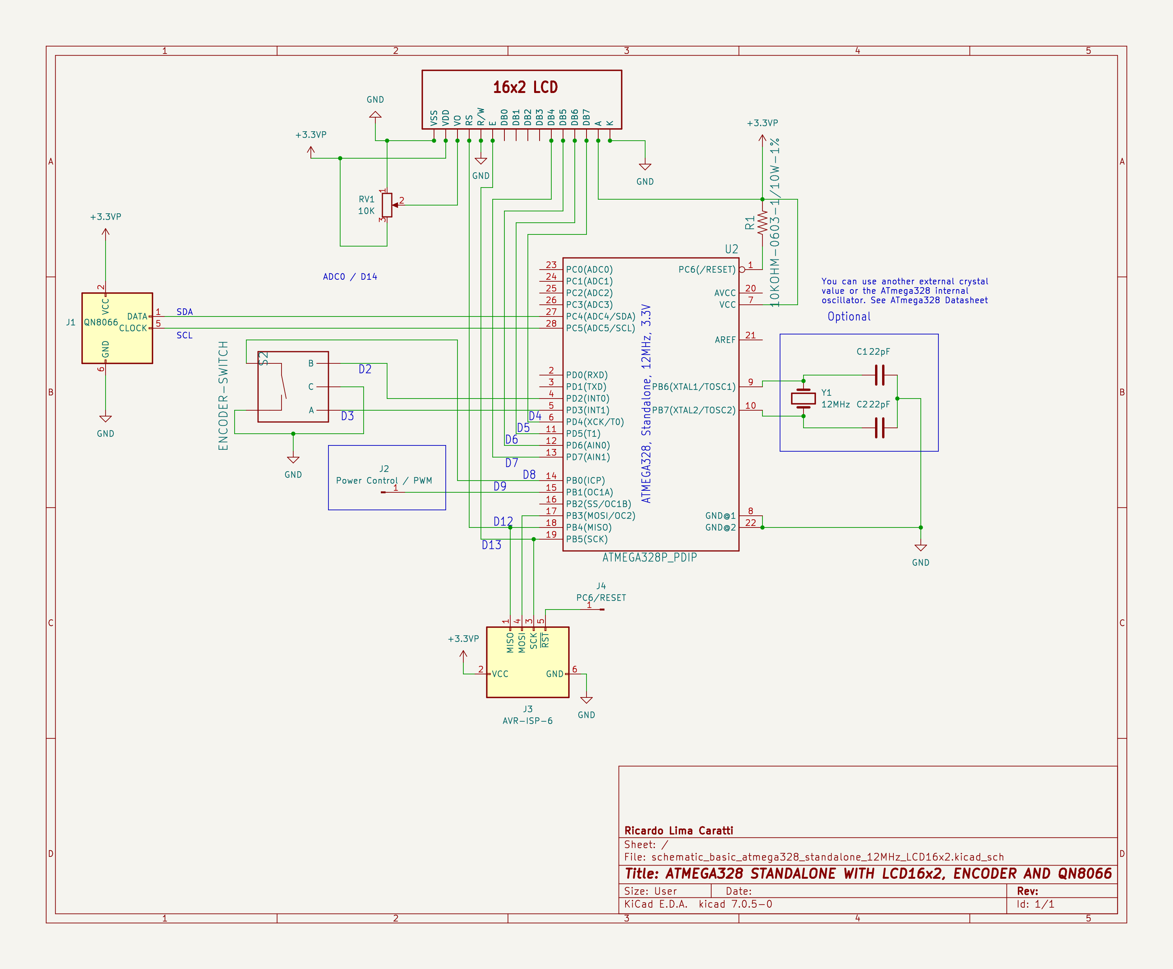Select capacitor C2 22pF symbol
Viewport: 1173px width, 969px height.
pyautogui.click(x=880, y=428)
